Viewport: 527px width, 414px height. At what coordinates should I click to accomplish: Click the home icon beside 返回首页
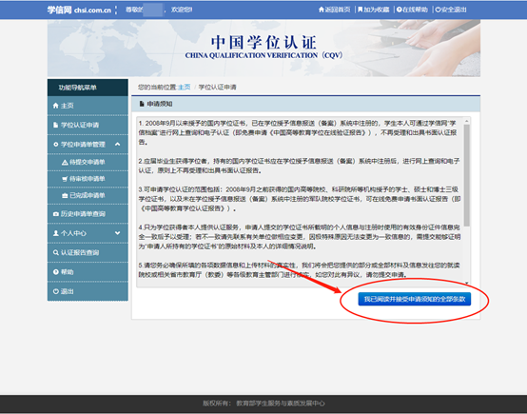coord(322,10)
